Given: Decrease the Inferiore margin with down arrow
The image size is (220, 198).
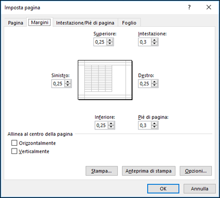Looking at the screenshot, I should (x=111, y=127).
